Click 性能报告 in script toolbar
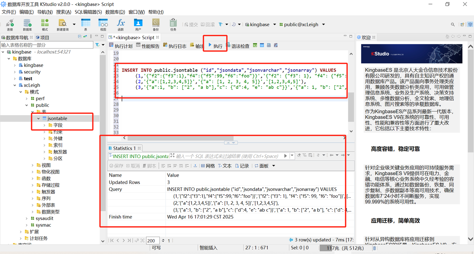The image size is (474, 254). [x=148, y=46]
